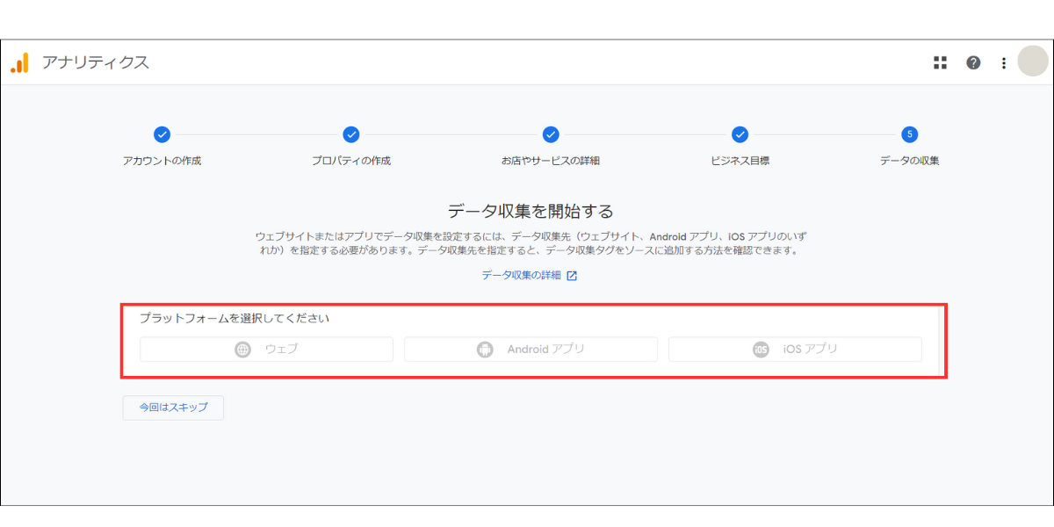This screenshot has width=1054, height=527.
Task: Click the プロパティの作成 step checkmark
Action: tap(351, 134)
